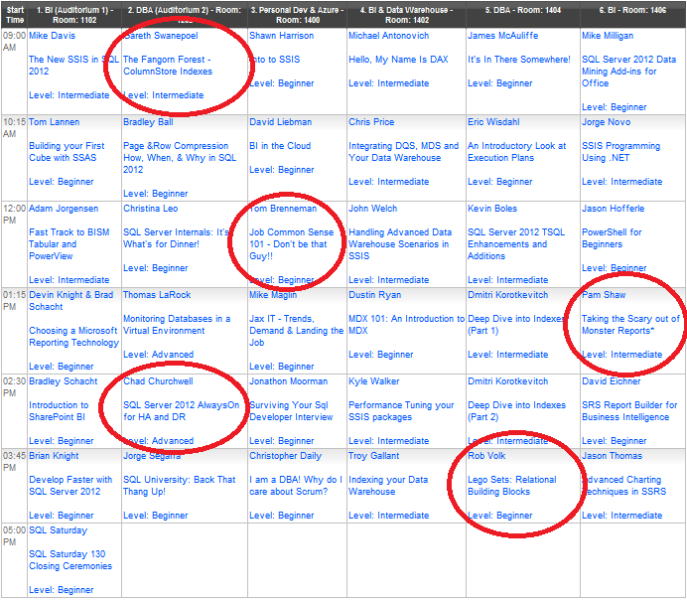Image resolution: width=687 pixels, height=600 pixels.
Task: Click speaker James McAuliffe
Action: [x=502, y=36]
